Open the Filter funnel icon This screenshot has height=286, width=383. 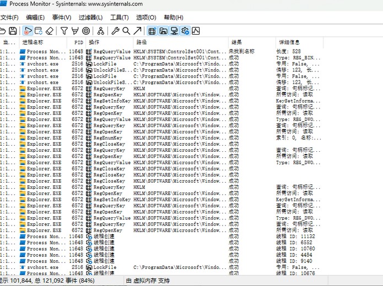click(64, 31)
